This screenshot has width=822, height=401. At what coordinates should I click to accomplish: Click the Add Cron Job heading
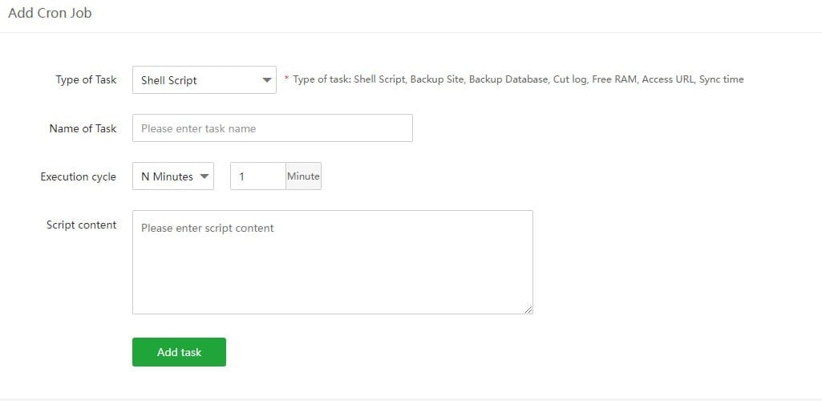pyautogui.click(x=50, y=13)
